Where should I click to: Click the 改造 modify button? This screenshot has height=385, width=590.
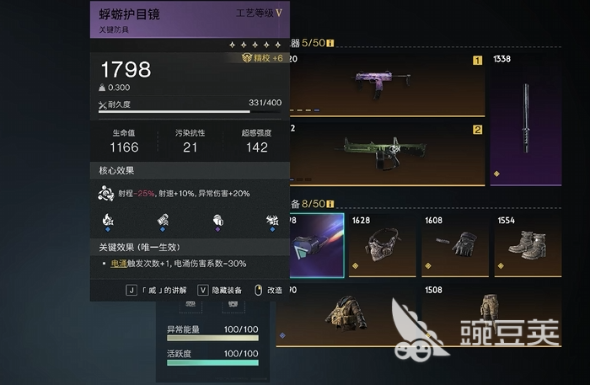[x=268, y=291]
